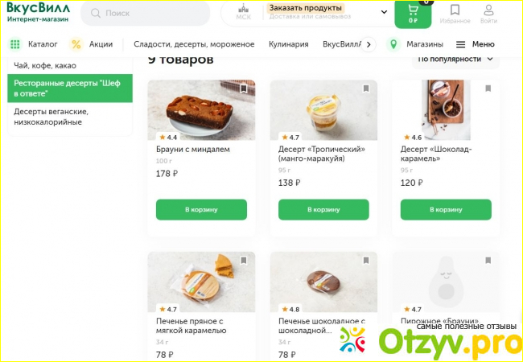Click the Магазины location pin icon
The height and width of the screenshot is (362, 523).
click(x=393, y=44)
